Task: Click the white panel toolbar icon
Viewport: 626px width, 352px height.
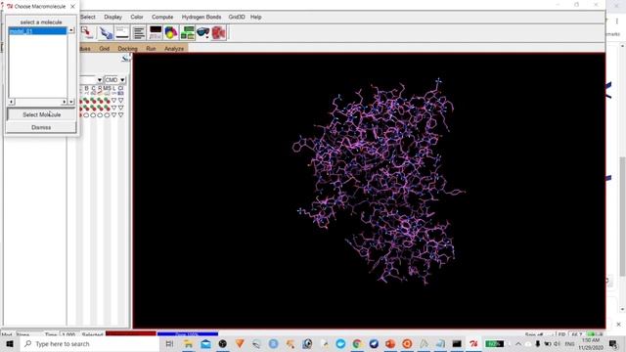Action: tap(122, 32)
